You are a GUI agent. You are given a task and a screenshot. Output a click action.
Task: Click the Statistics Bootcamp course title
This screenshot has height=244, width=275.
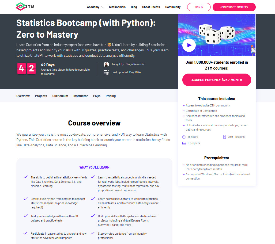[86, 29]
